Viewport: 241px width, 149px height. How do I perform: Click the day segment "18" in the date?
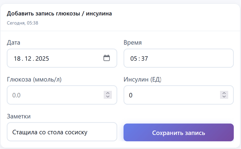17,59
